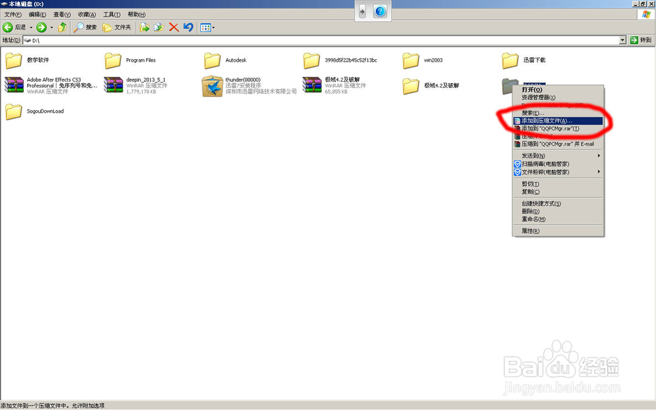Select the 极域4.2及破解 yellow folder
The width and height of the screenshot is (656, 410).
pos(431,86)
